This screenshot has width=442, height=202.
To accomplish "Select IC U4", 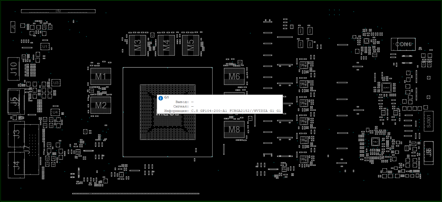I will (x=55, y=112).
